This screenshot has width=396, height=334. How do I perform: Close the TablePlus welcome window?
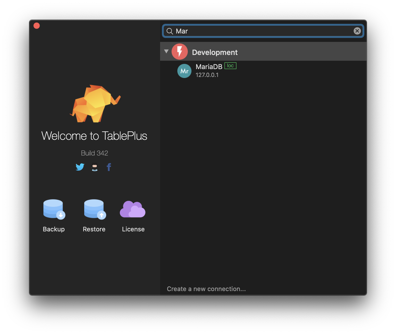(37, 26)
